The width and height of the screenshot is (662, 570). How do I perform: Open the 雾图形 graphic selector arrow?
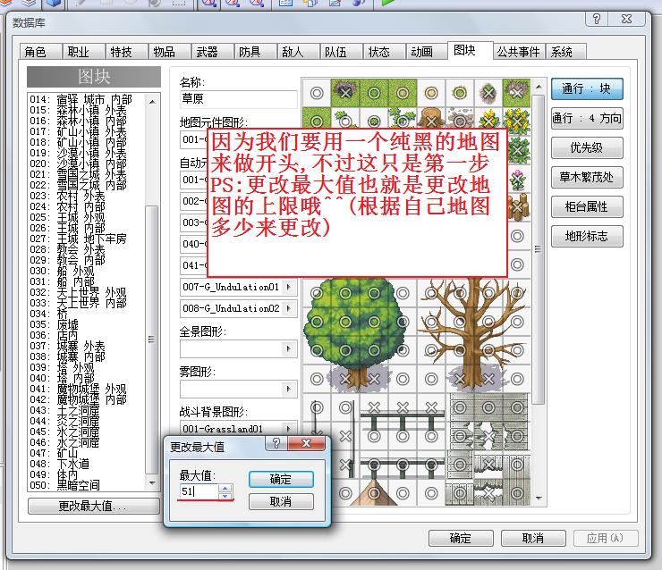(289, 390)
